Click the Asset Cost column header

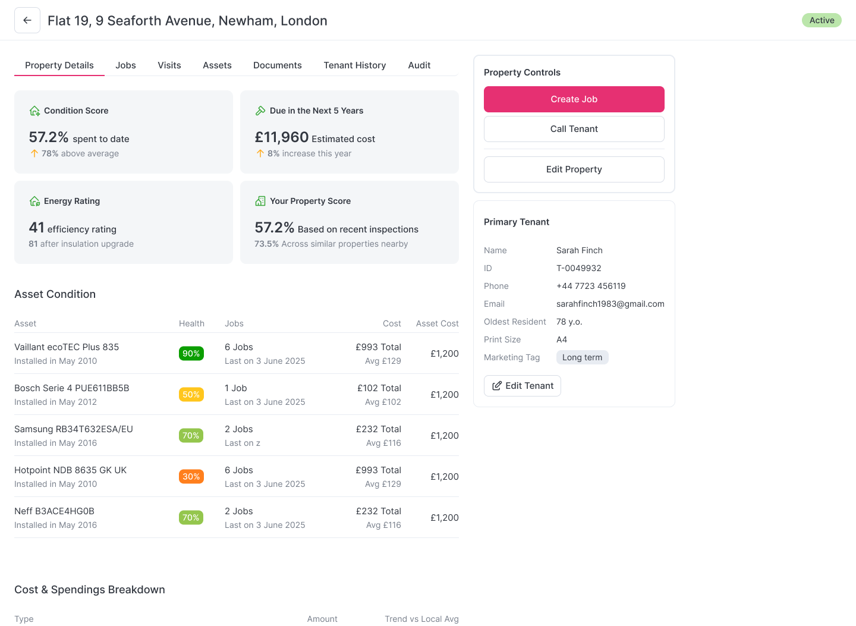pos(438,323)
